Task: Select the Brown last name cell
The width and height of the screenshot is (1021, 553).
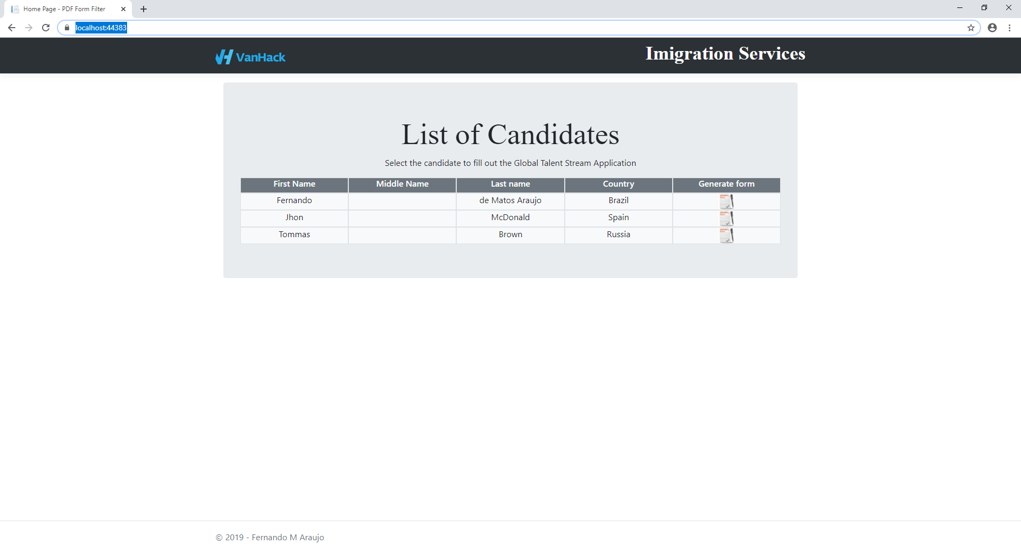Action: click(x=510, y=234)
